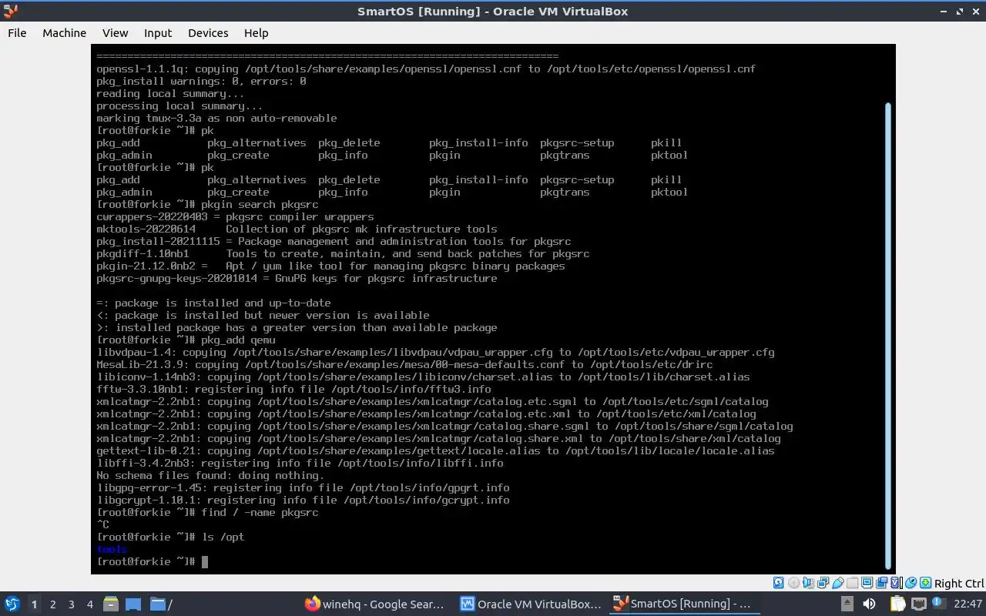Open the root folder shortcut in panel
The height and width of the screenshot is (616, 986).
click(161, 604)
